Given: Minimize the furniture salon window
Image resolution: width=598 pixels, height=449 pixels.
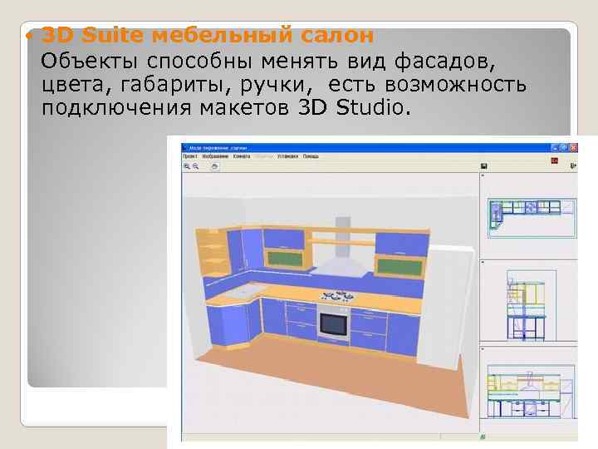Looking at the screenshot, I should [x=556, y=148].
